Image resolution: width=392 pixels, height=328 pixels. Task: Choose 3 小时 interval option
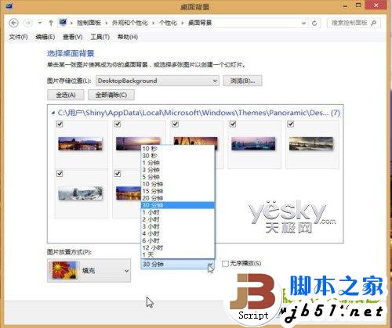pyautogui.click(x=178, y=226)
